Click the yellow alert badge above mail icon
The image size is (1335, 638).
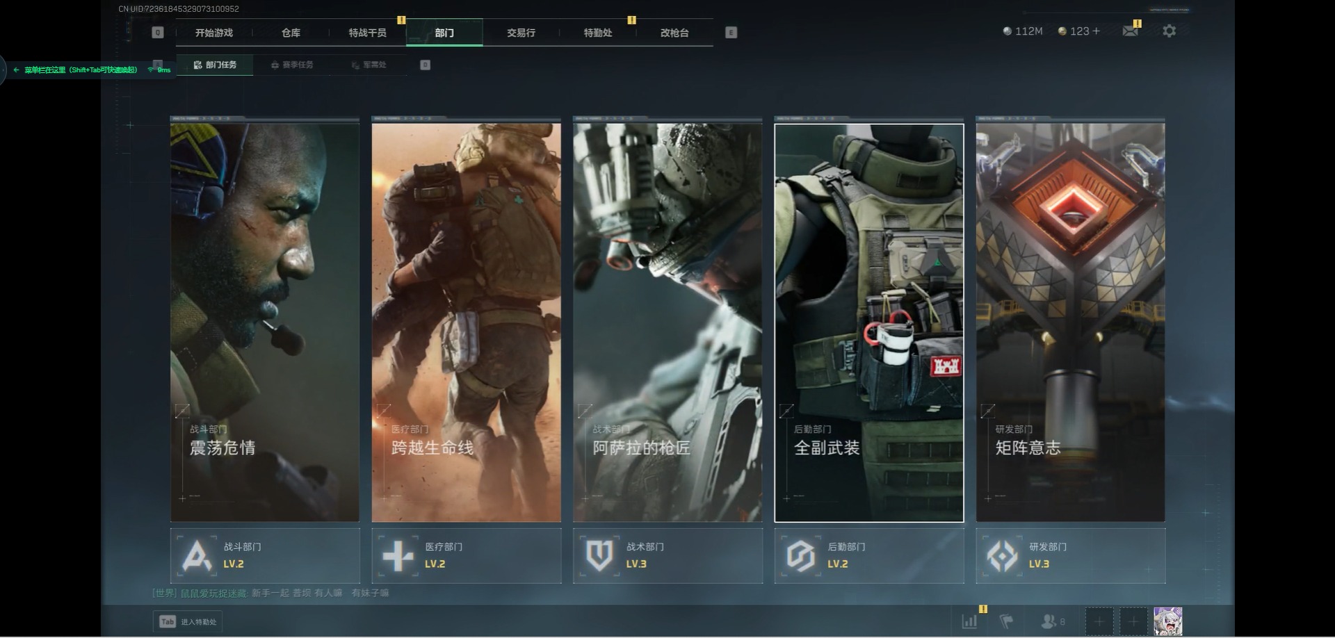tap(1137, 23)
